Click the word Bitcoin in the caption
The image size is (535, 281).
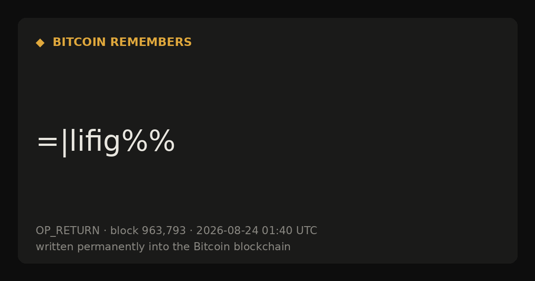click(x=212, y=247)
